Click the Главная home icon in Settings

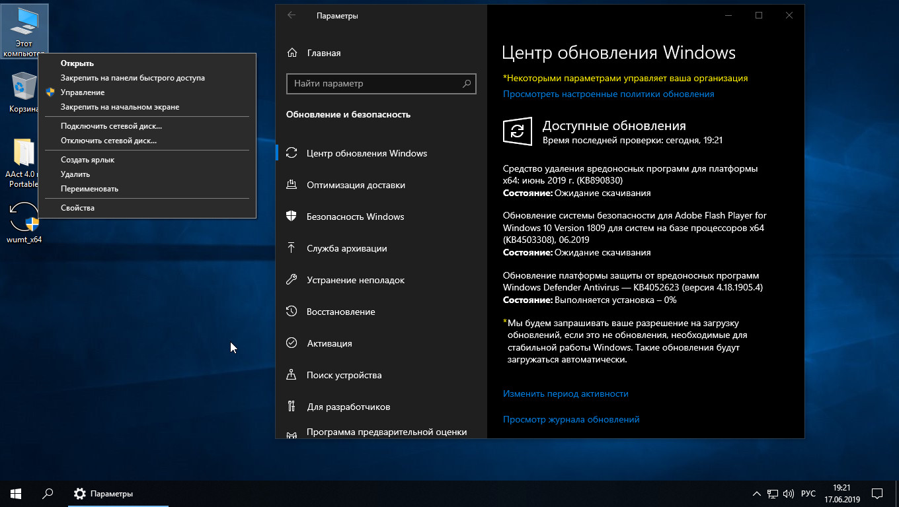click(x=292, y=53)
